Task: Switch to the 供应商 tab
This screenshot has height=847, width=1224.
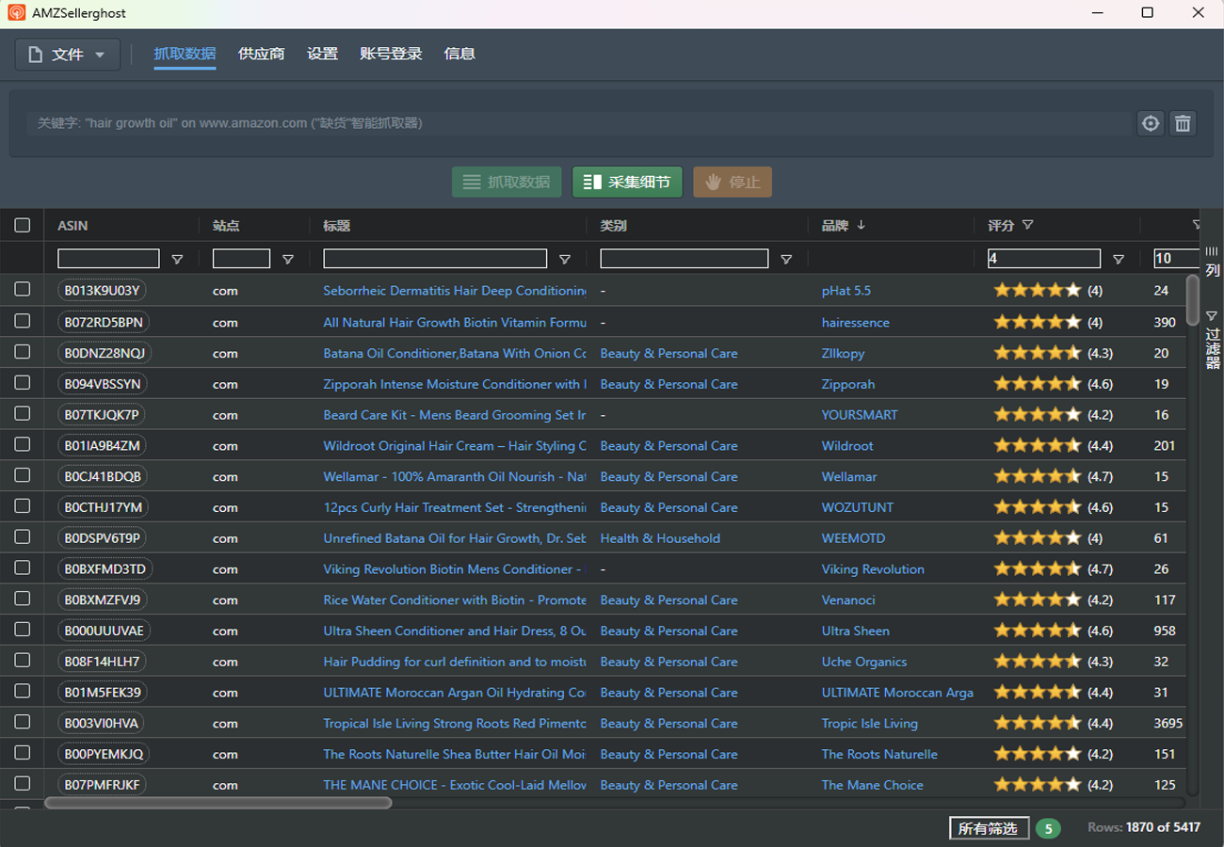Action: (x=261, y=54)
